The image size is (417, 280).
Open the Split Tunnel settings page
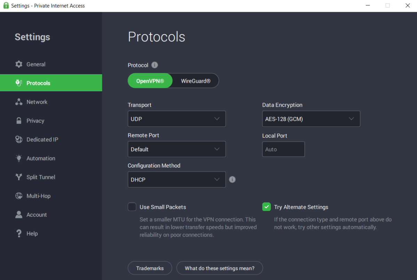point(51,177)
